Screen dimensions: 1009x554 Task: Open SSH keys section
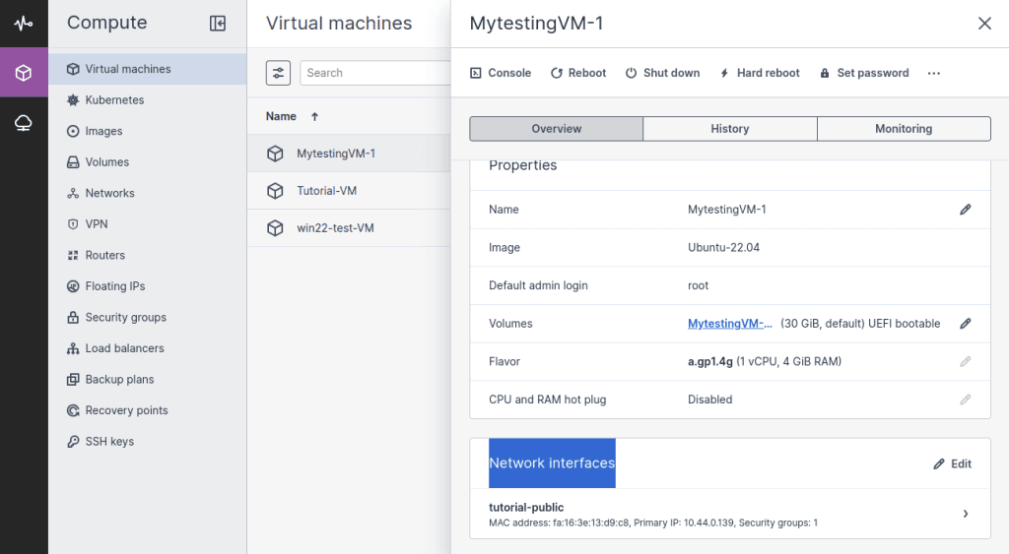148,442
